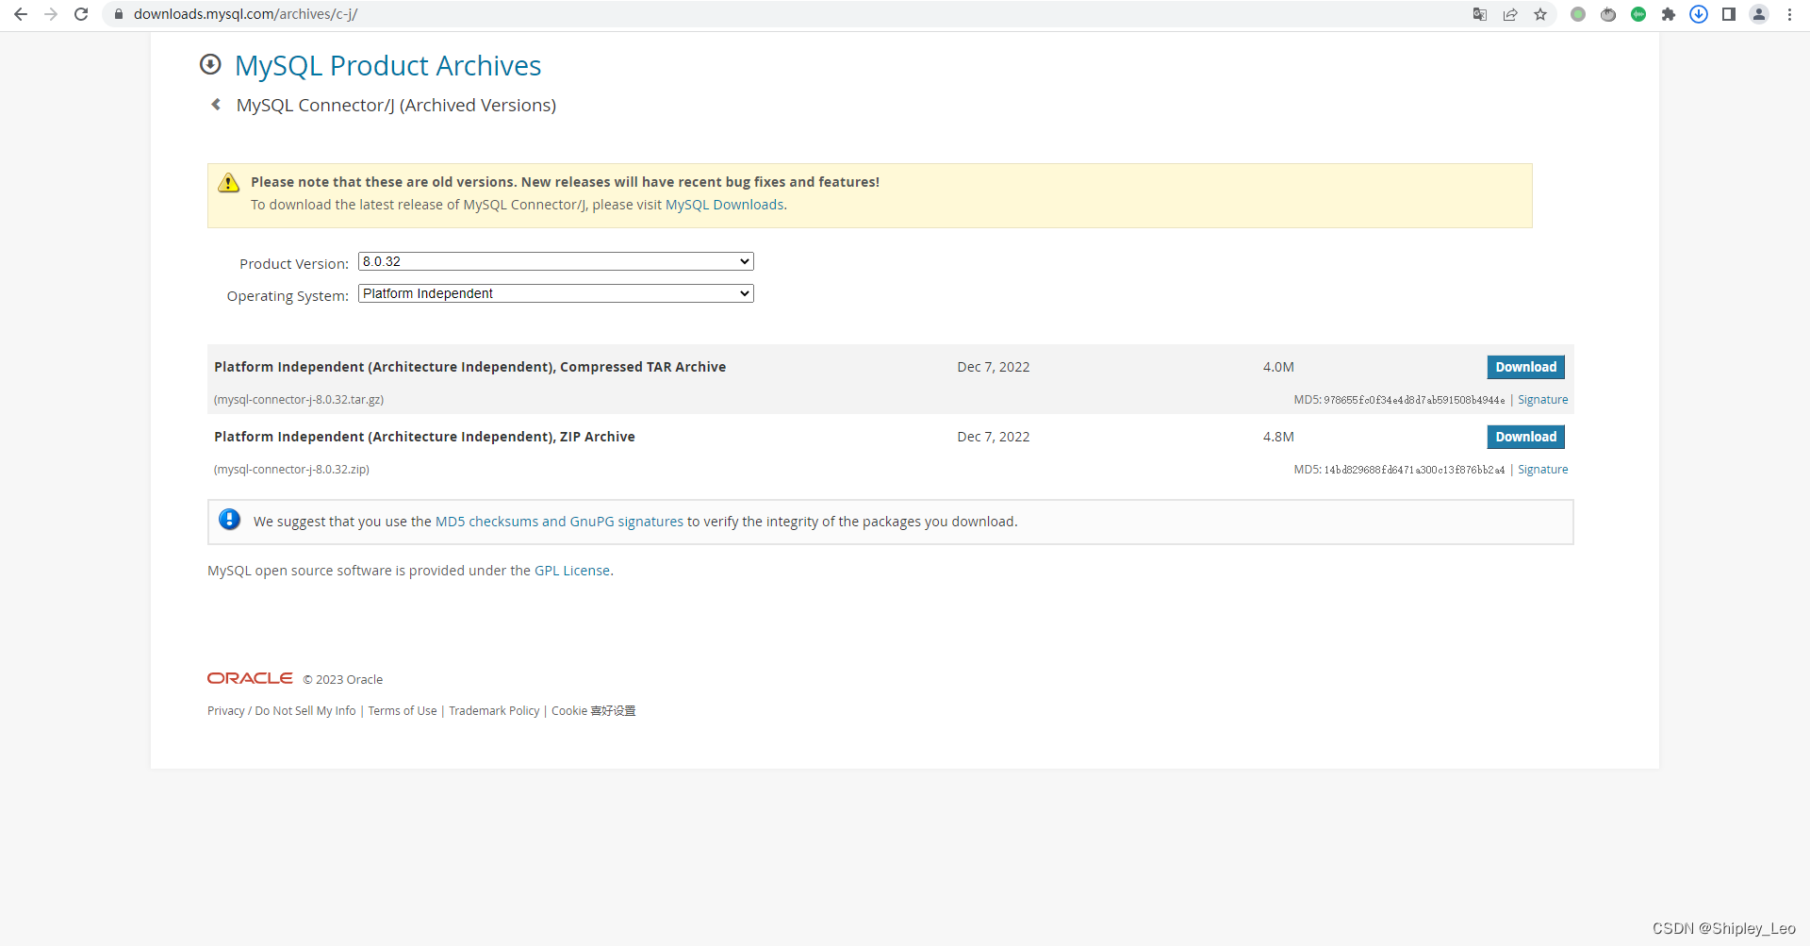The image size is (1810, 946).
Task: Click the 4.0M file size
Action: pos(1278,367)
